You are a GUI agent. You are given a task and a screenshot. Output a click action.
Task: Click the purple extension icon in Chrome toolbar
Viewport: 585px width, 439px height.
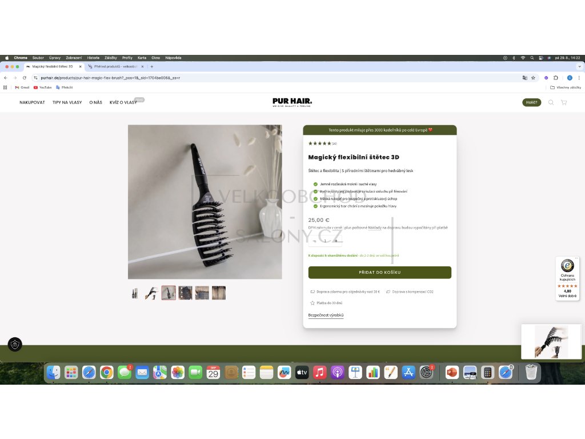pyautogui.click(x=546, y=78)
